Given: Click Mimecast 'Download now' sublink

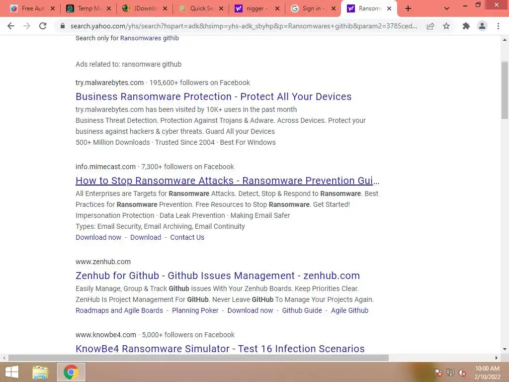Looking at the screenshot, I should coord(98,237).
